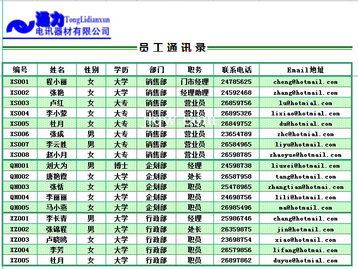Click the 员工通讯录 title heading
The height and width of the screenshot is (269, 358).
click(x=172, y=48)
